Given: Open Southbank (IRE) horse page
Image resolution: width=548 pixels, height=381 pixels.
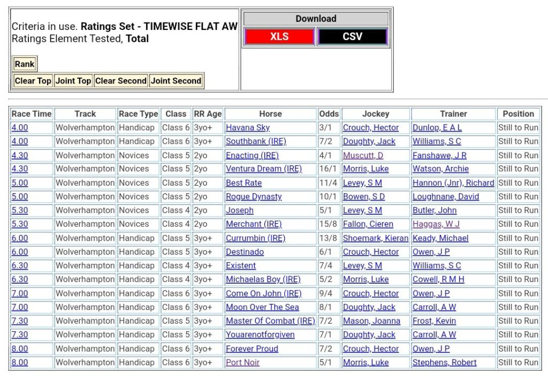Looking at the screenshot, I should click(x=256, y=141).
